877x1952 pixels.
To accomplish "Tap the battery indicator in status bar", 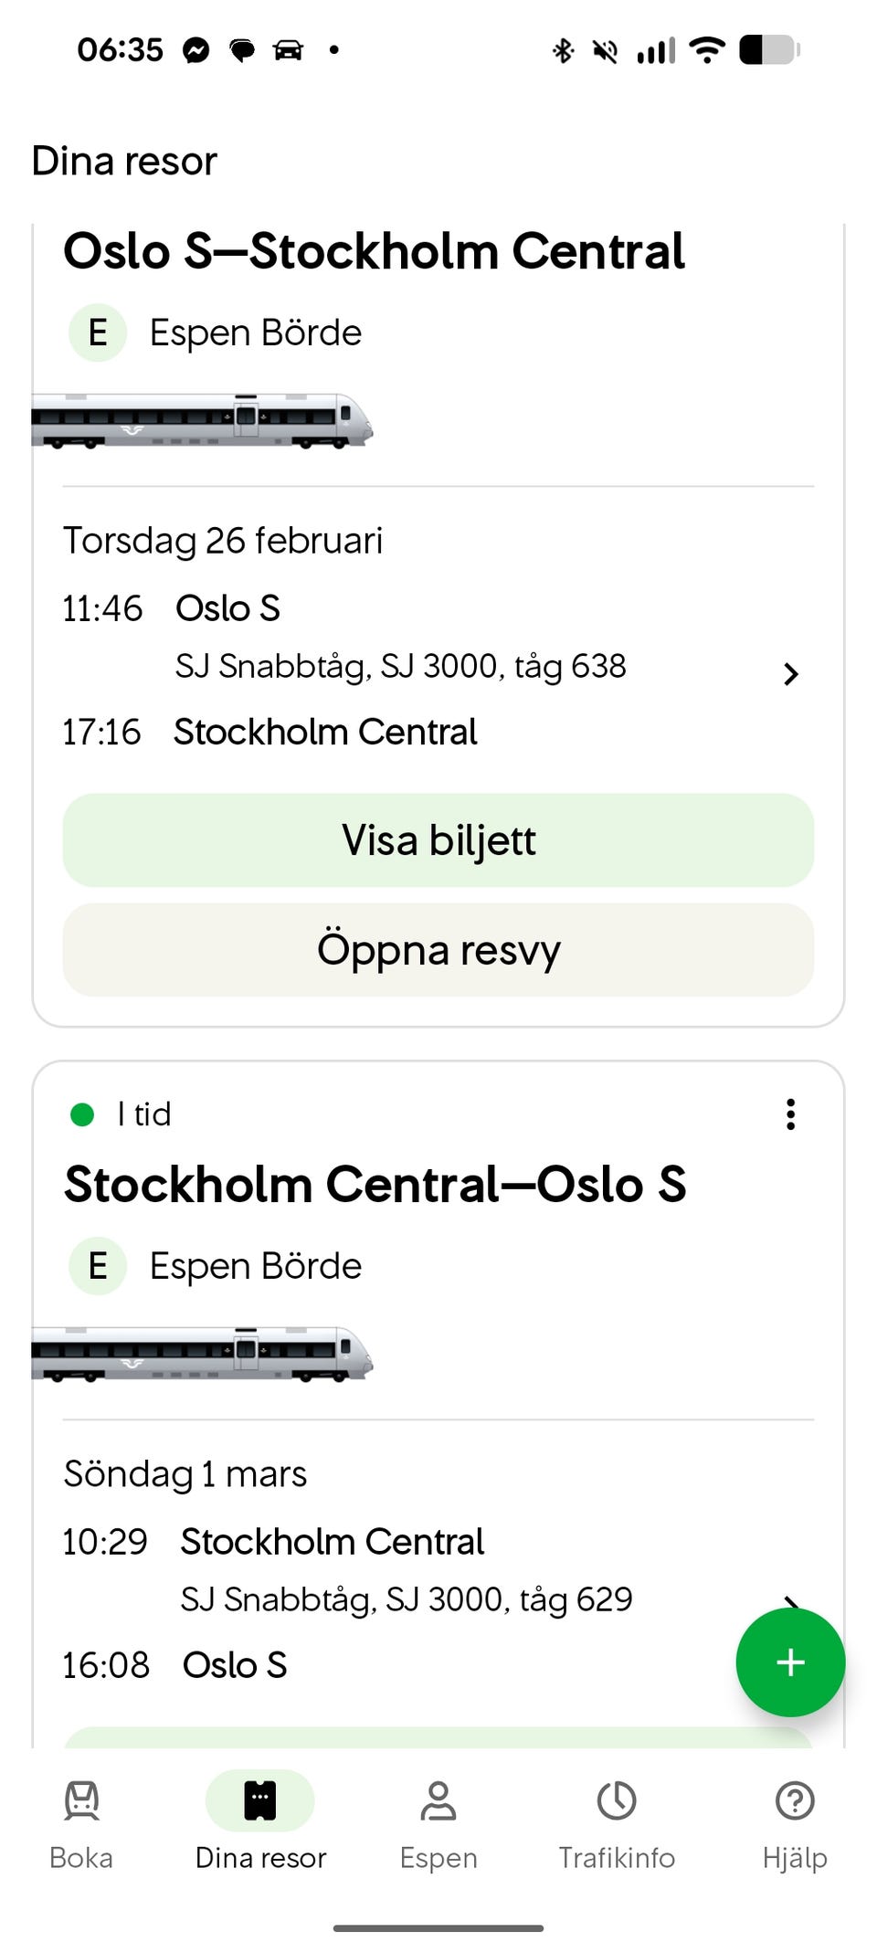I will point(769,49).
